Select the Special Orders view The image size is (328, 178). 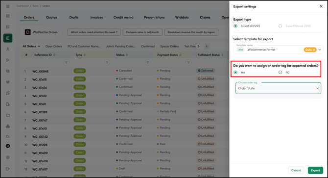point(169,46)
